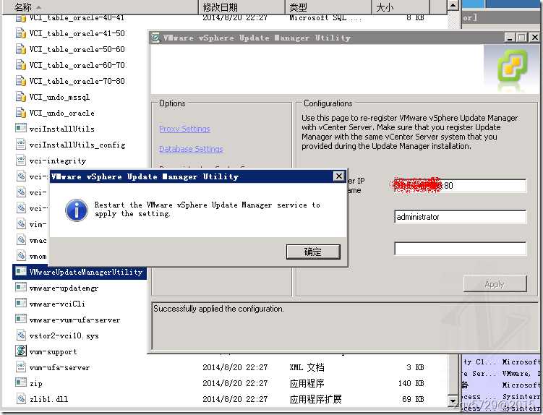Click the zip application icon
Viewport: 543px width, 415px height.
point(21,382)
